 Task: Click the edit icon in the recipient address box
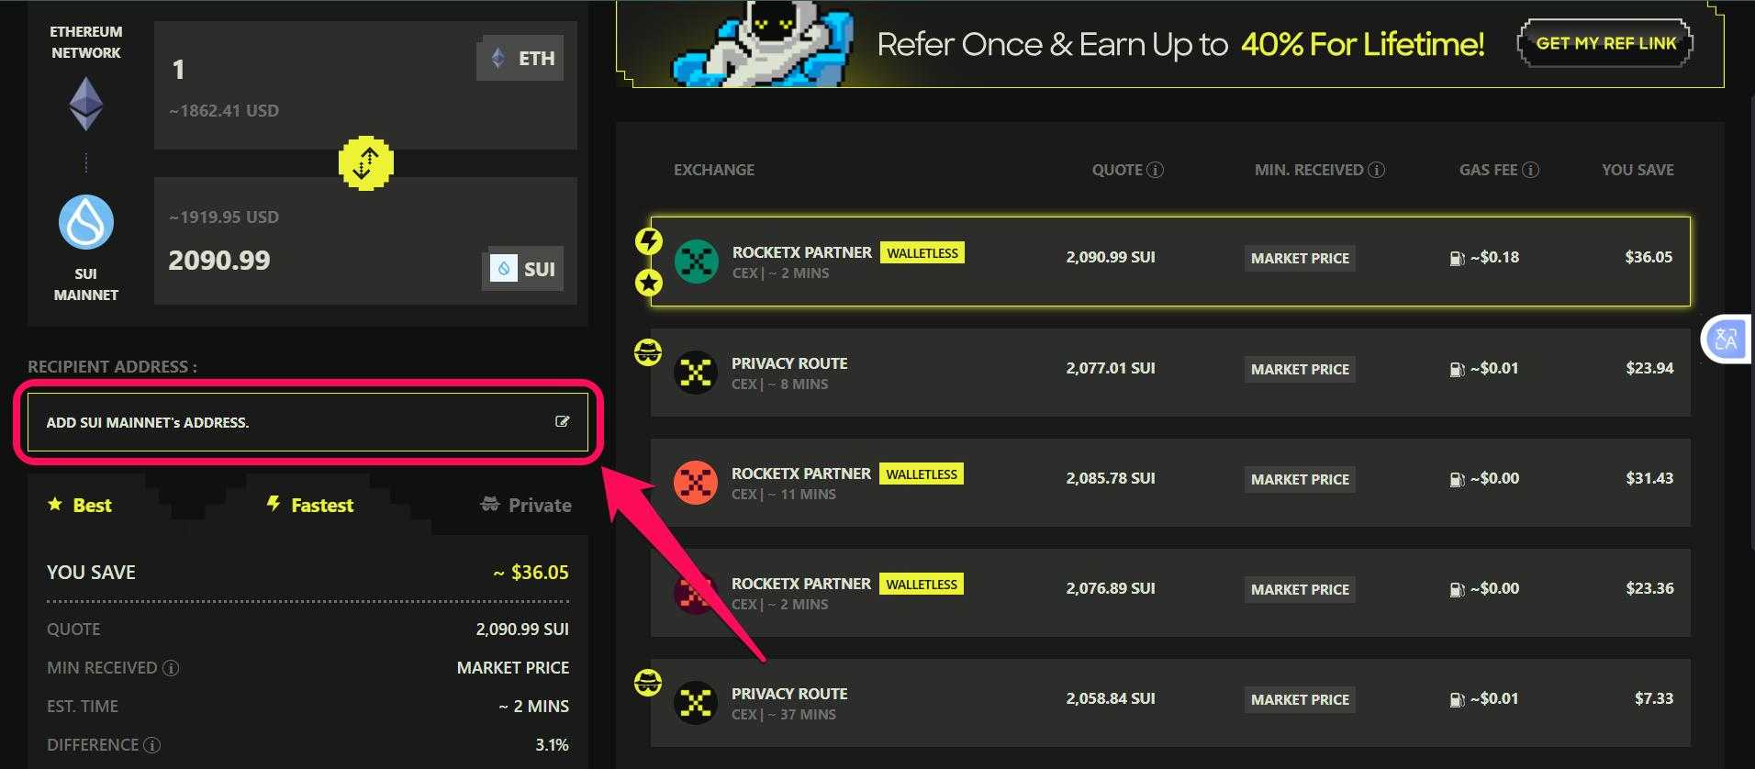coord(562,421)
